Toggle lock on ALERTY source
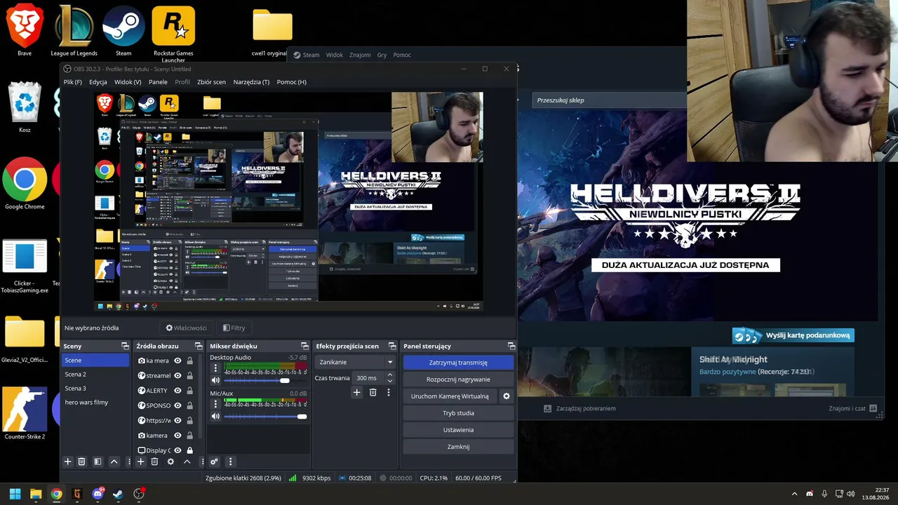Screen dimensions: 898x505 click(189, 391)
